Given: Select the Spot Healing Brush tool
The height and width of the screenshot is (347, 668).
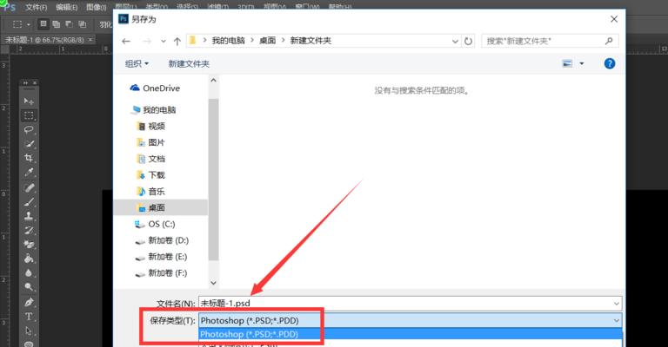Looking at the screenshot, I should point(29,187).
